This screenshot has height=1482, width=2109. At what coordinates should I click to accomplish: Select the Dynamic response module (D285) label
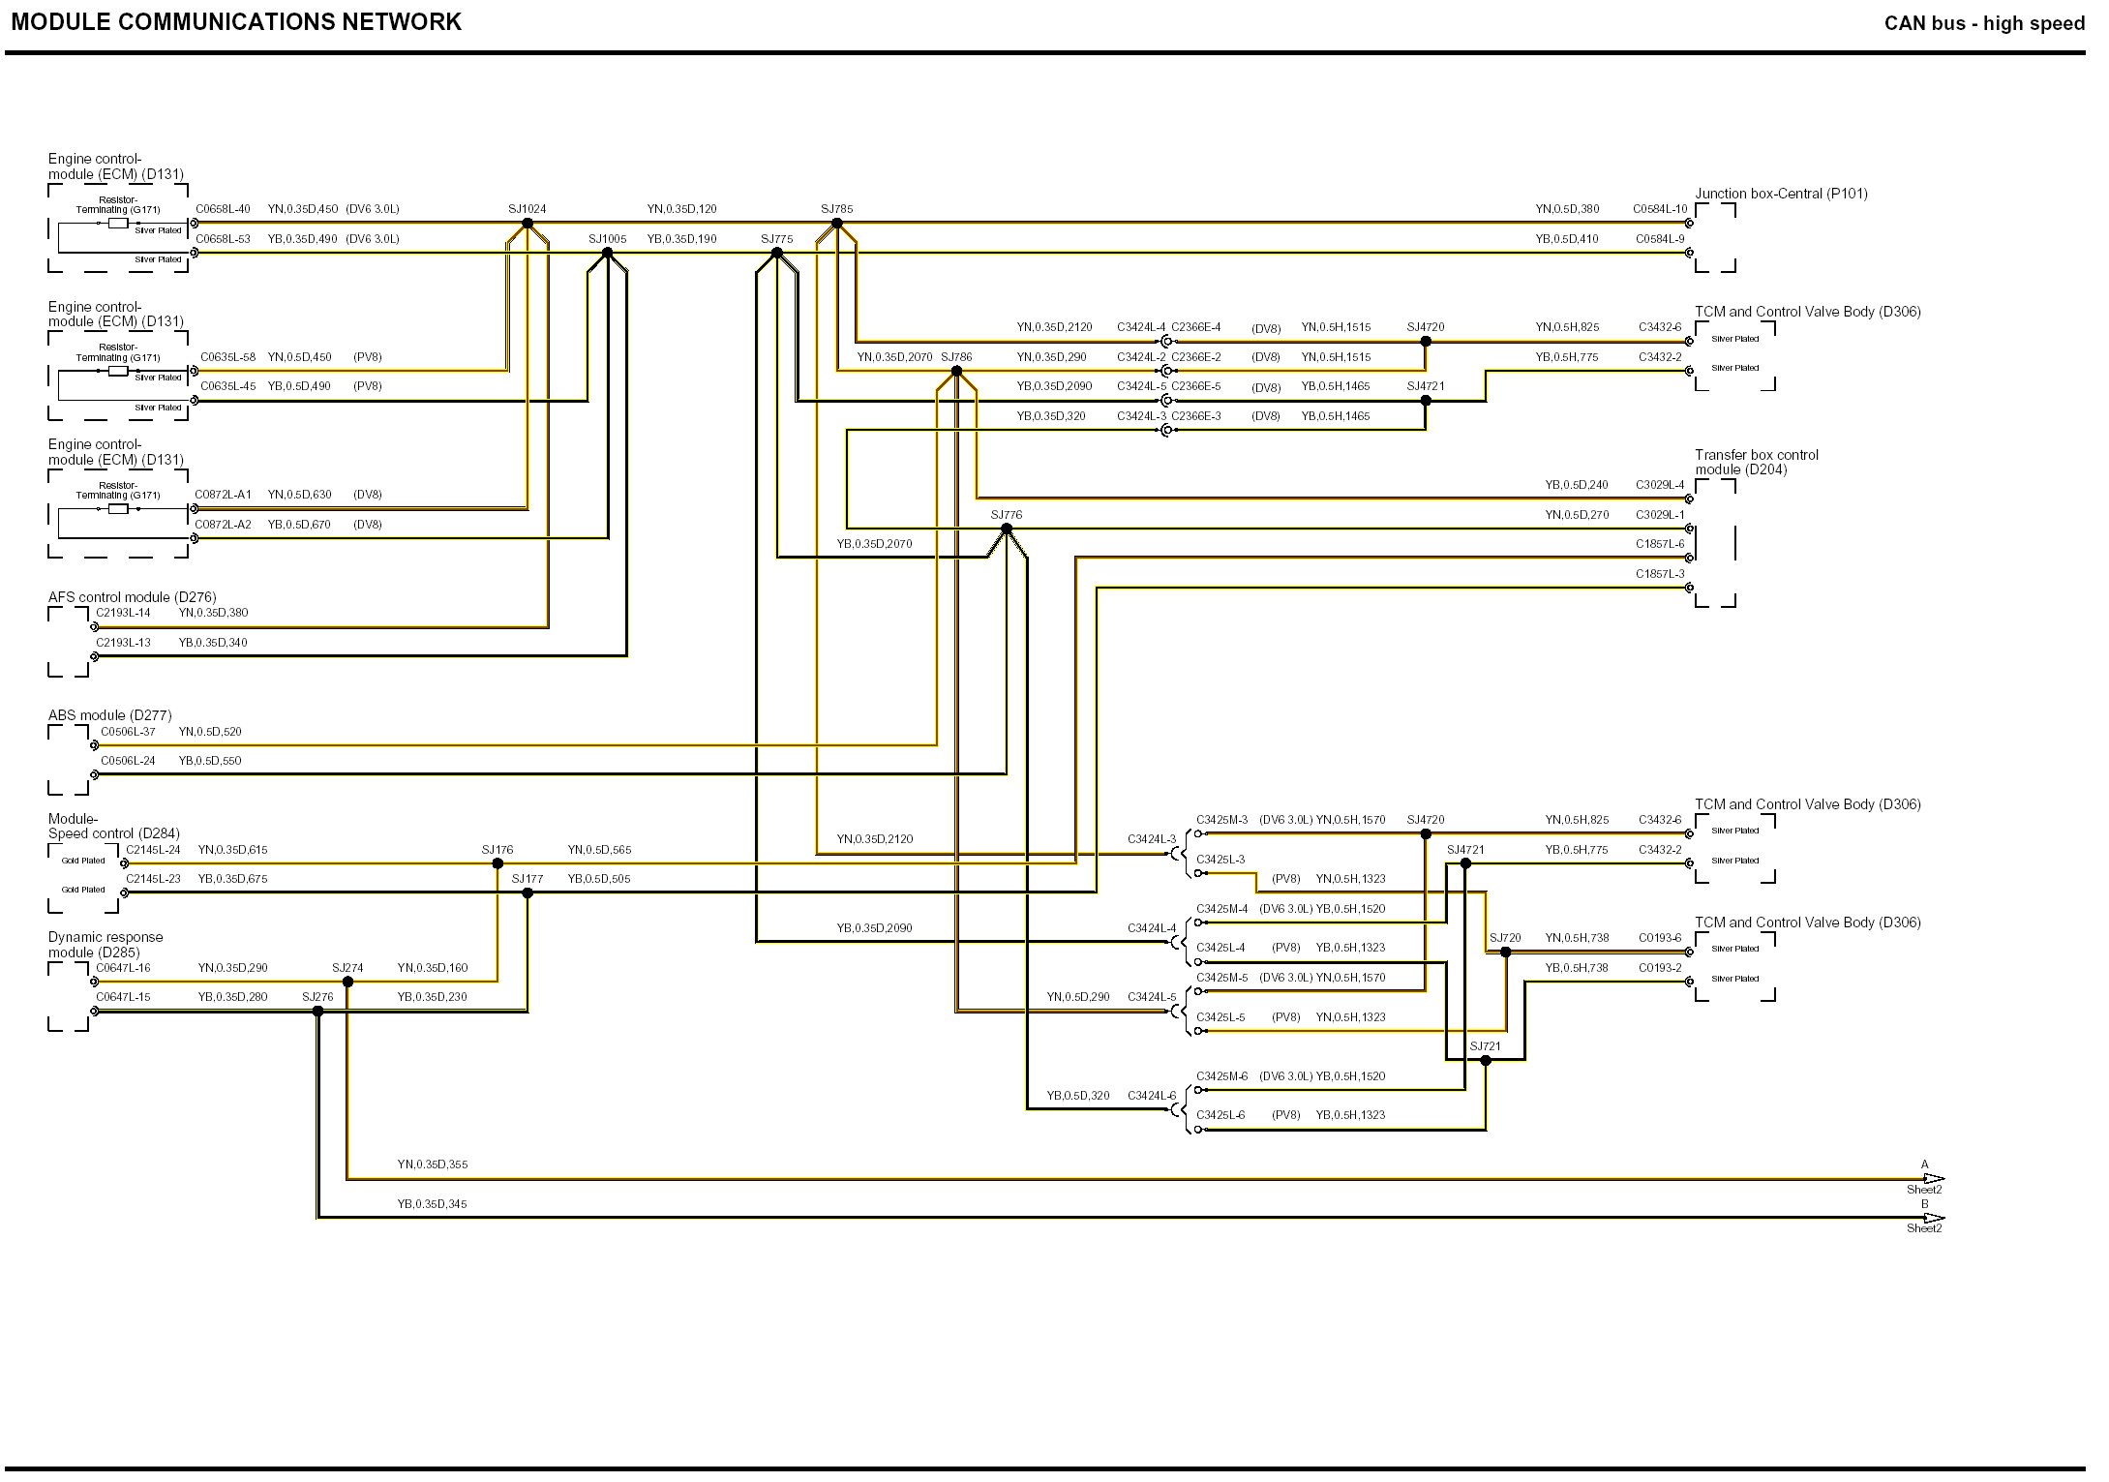point(105,945)
